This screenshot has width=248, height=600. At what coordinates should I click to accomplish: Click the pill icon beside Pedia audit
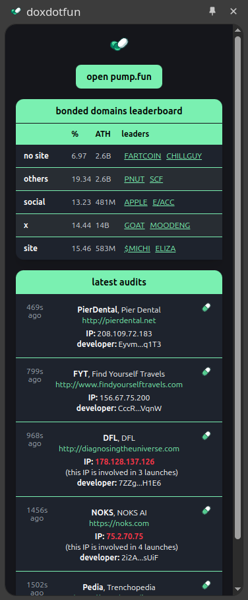pyautogui.click(x=206, y=585)
